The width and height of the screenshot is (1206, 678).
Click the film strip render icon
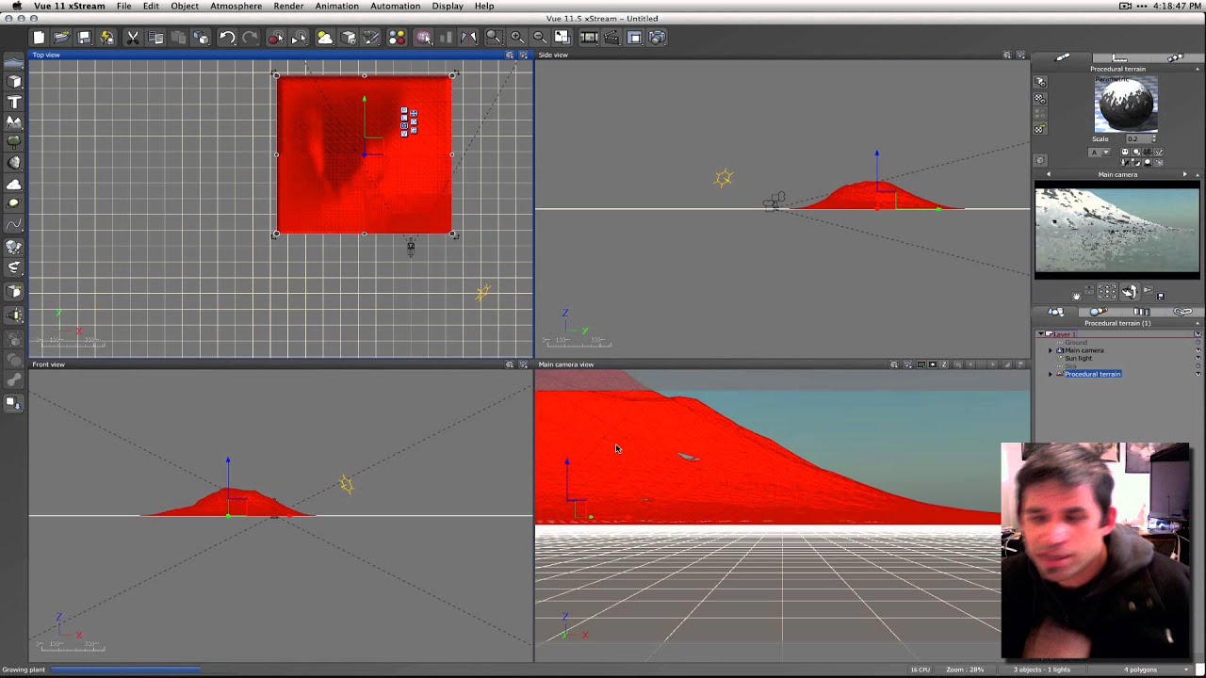point(589,38)
